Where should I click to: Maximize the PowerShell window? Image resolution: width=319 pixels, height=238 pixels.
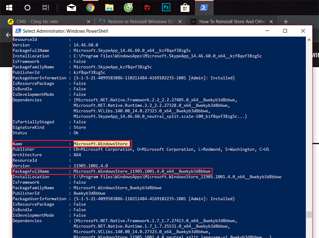pos(285,31)
